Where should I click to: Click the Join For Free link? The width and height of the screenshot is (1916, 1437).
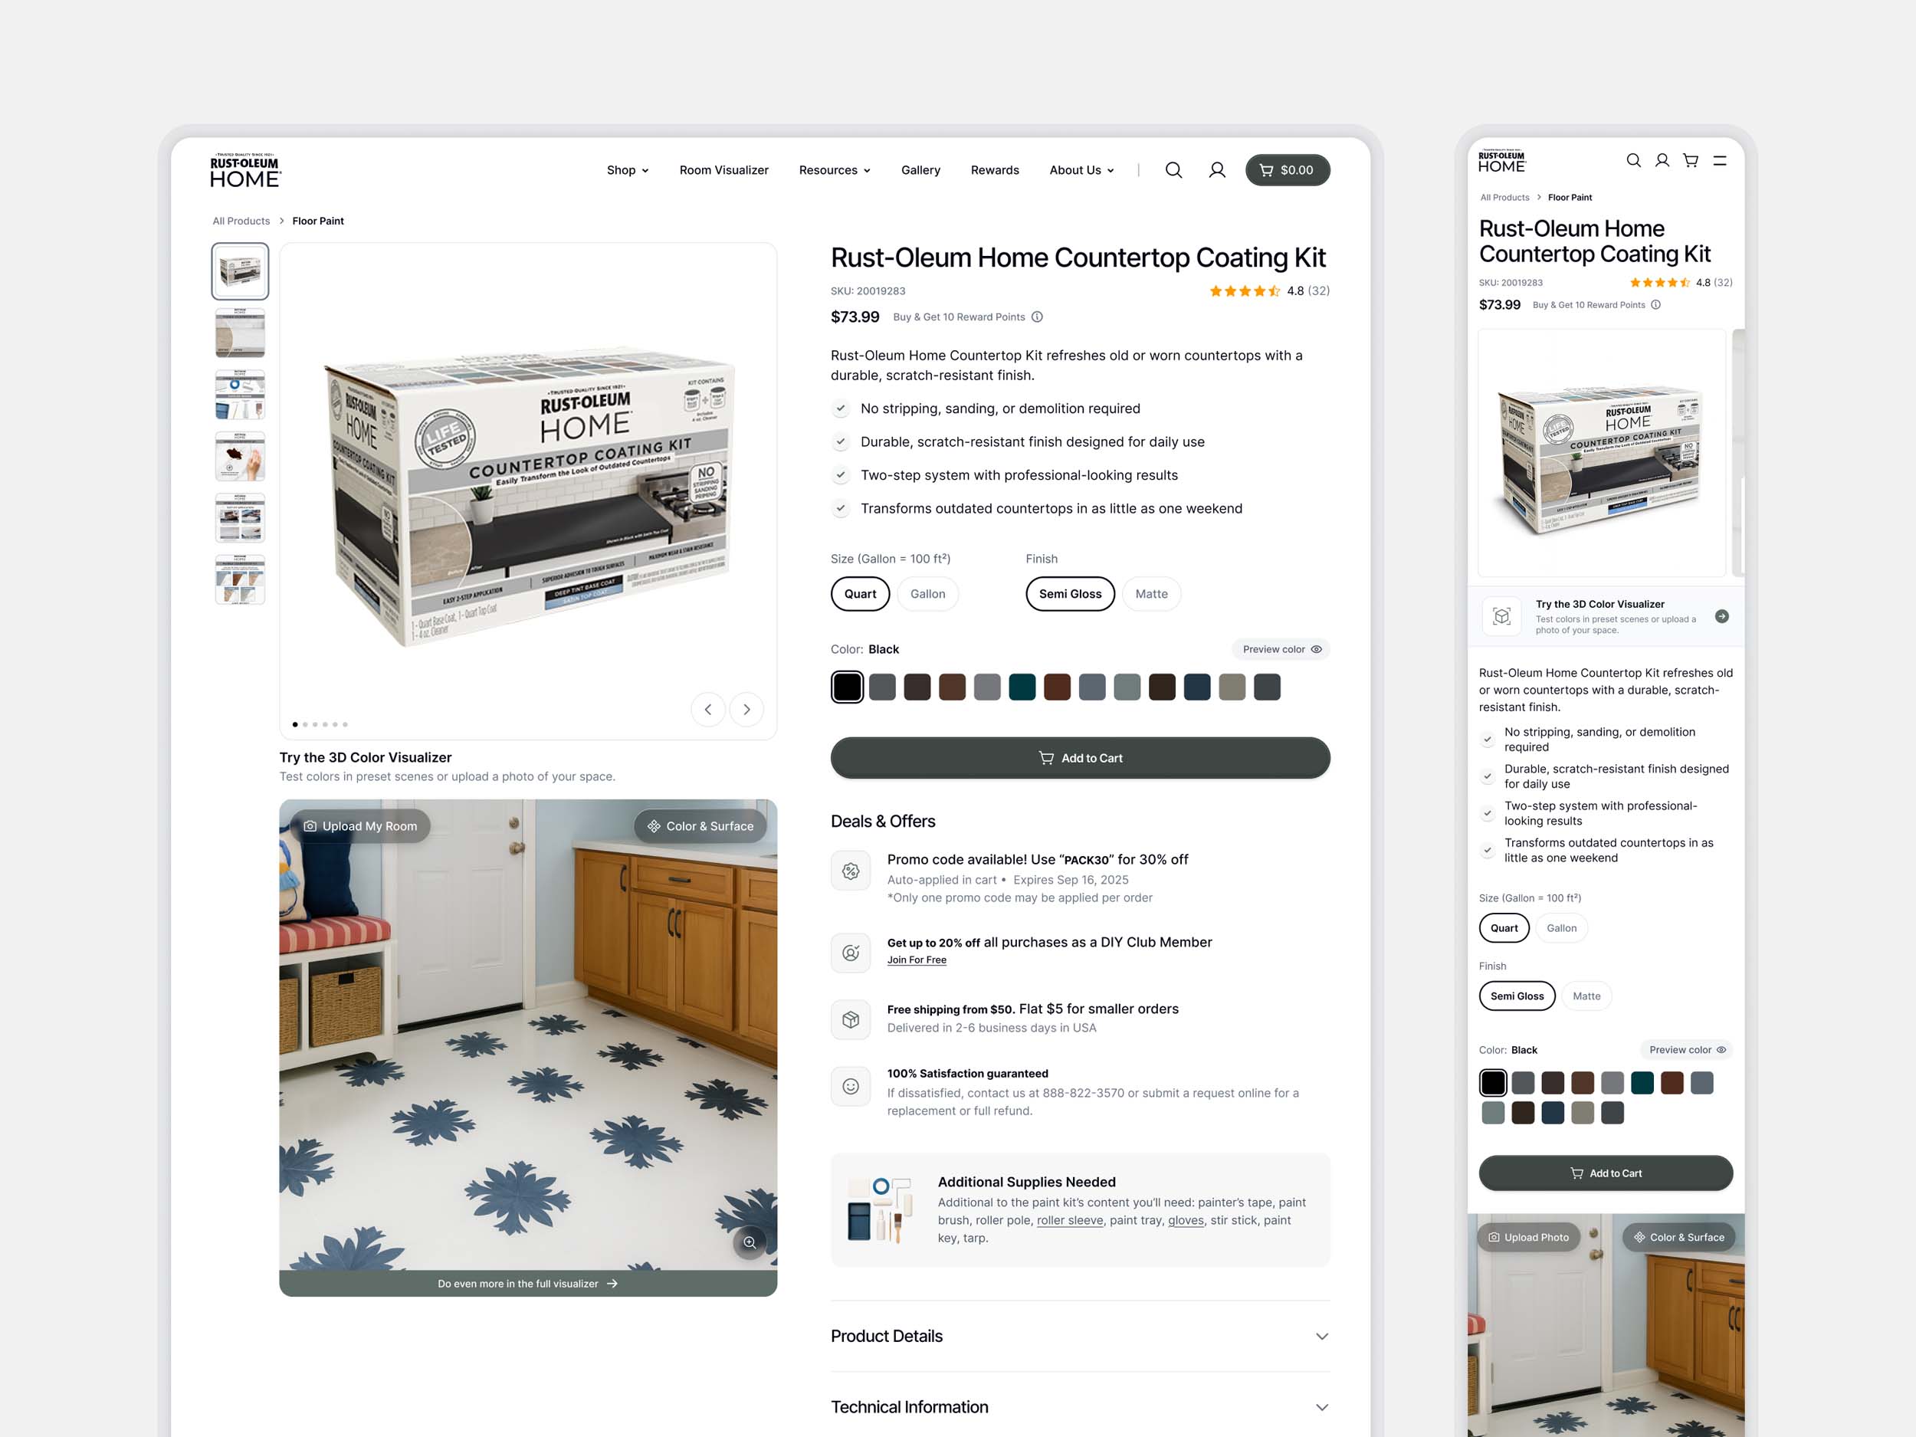(916, 960)
